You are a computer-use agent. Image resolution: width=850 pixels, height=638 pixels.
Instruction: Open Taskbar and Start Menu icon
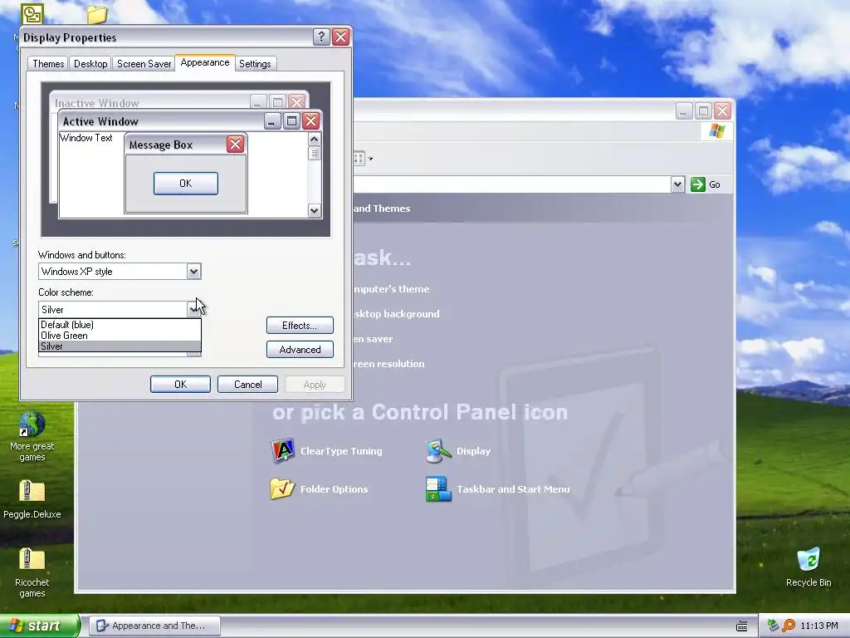tap(438, 488)
